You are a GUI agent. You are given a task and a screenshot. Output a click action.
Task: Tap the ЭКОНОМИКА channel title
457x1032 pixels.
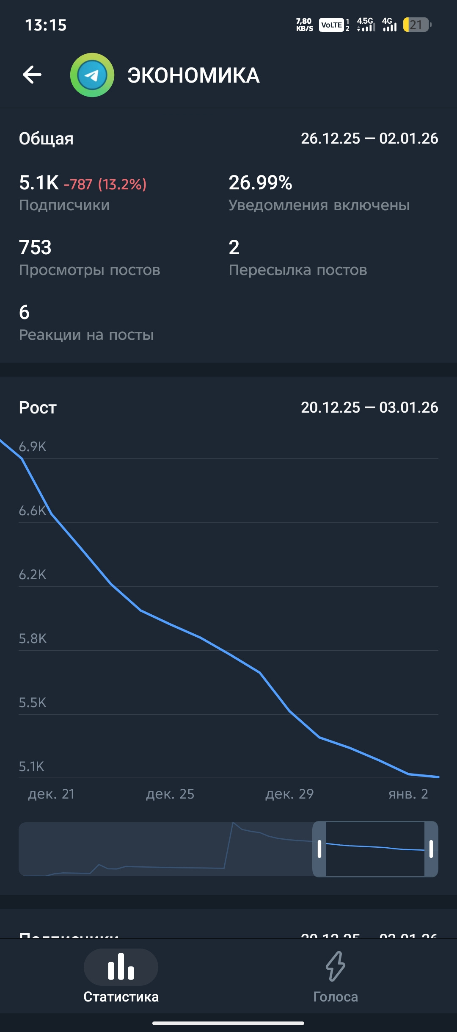[193, 75]
